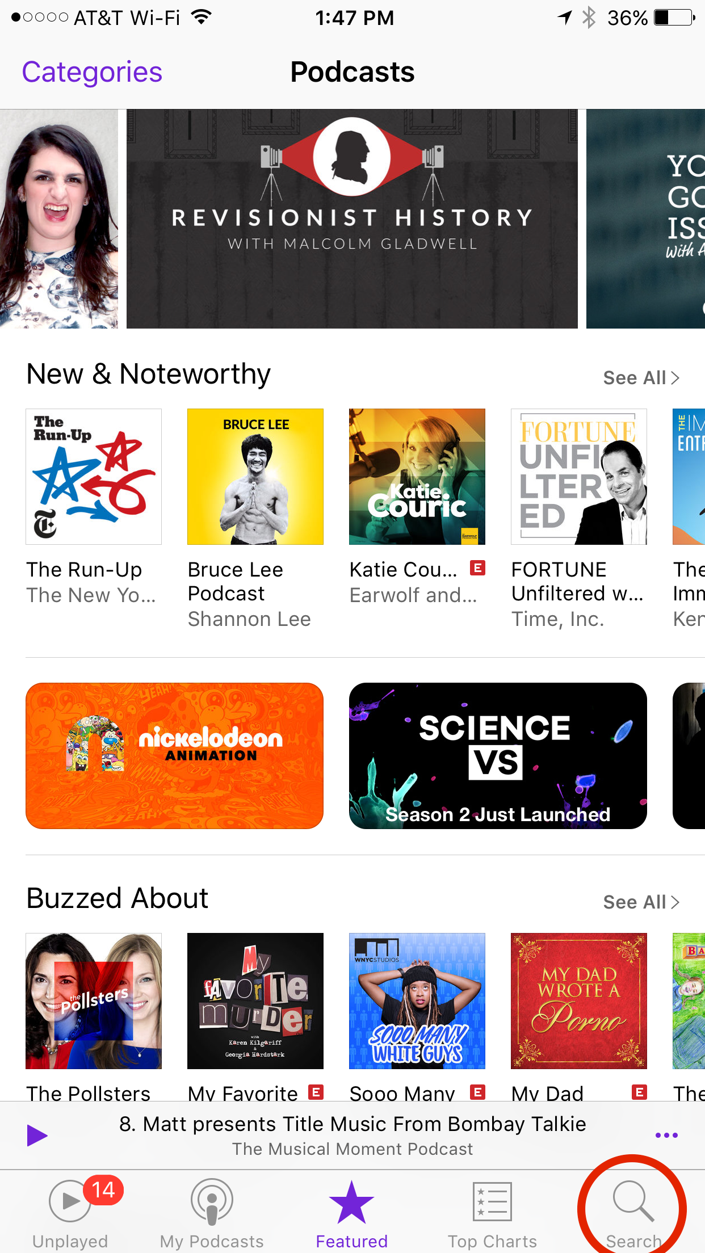Open the Katie Couric podcast artwork
Image resolution: width=705 pixels, height=1253 pixels.
pos(417,477)
